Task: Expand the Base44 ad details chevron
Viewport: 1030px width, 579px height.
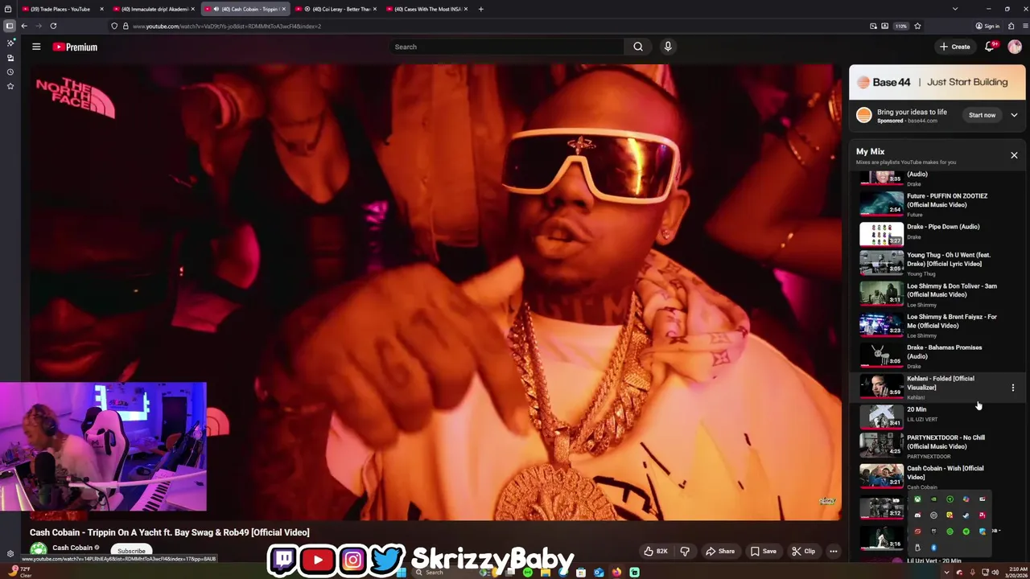Action: [1014, 115]
